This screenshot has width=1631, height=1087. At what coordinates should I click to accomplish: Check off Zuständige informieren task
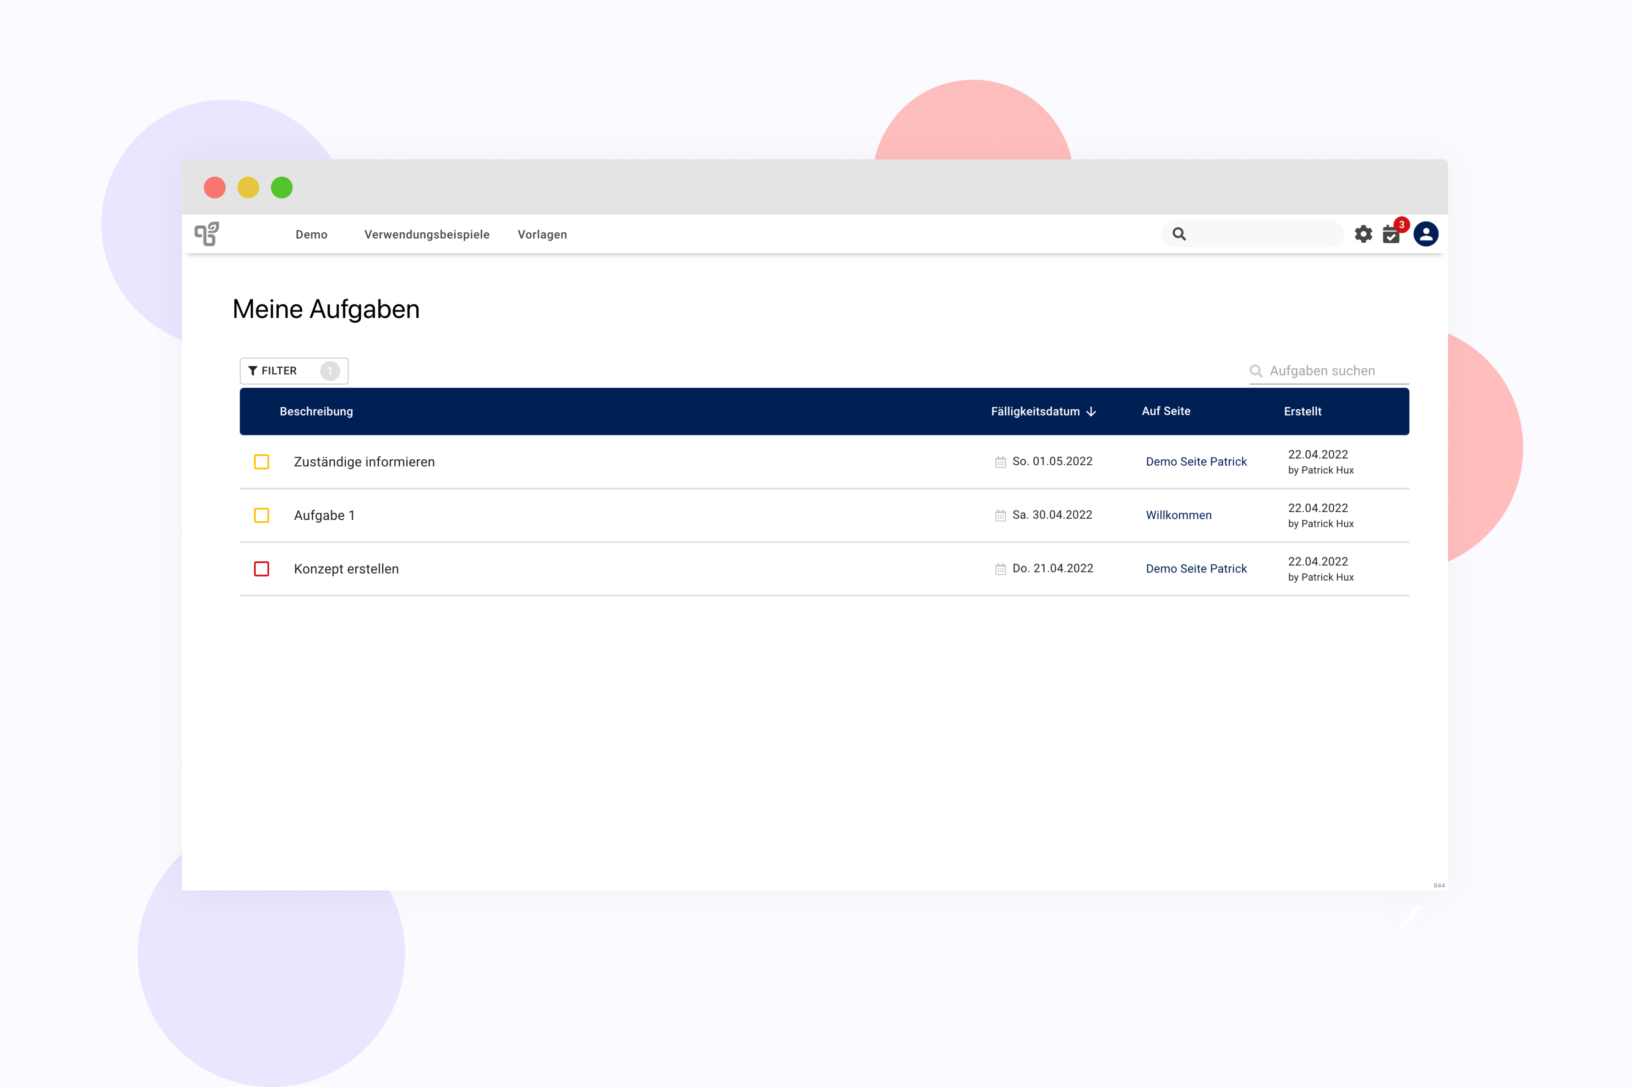click(261, 462)
